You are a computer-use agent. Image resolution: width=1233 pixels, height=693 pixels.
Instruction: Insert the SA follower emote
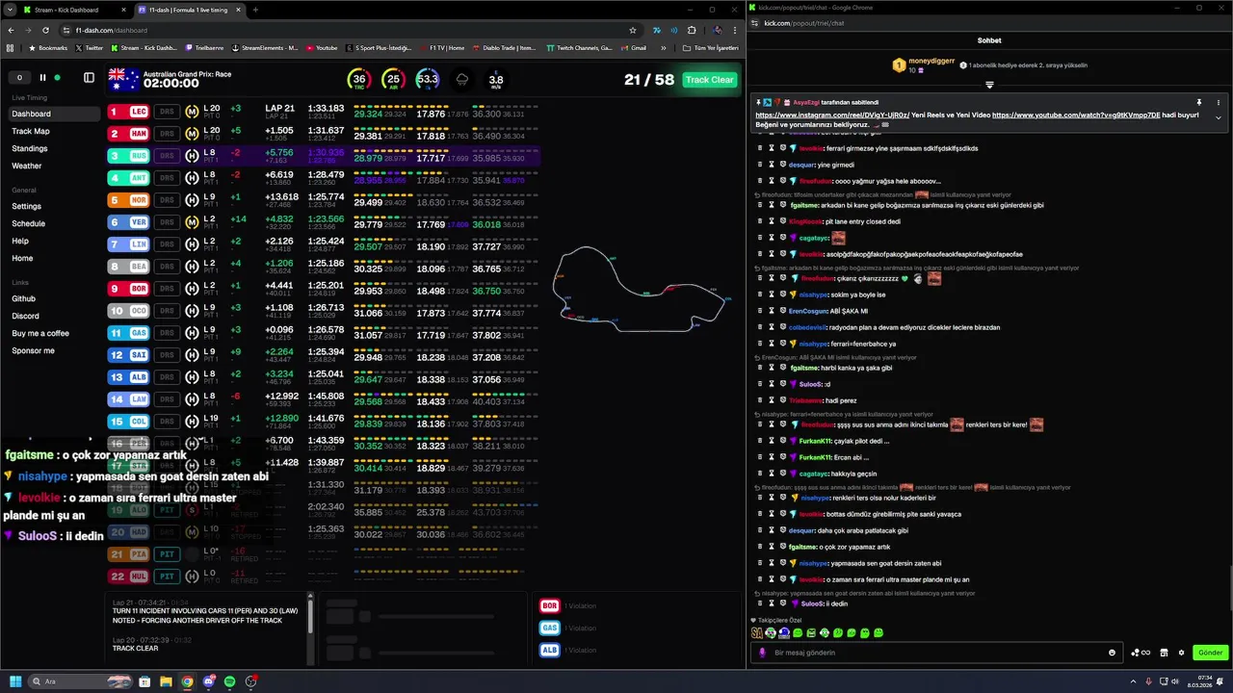point(757,633)
